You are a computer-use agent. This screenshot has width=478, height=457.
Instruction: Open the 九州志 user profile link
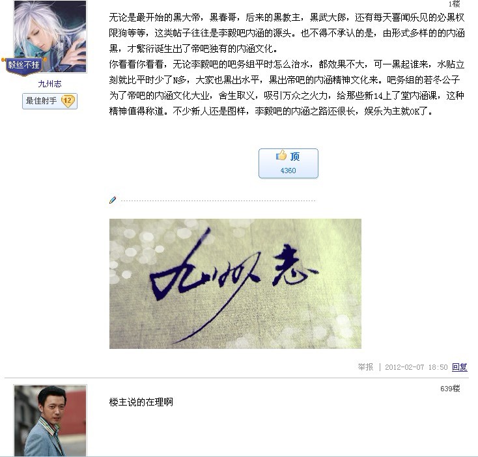click(x=49, y=84)
